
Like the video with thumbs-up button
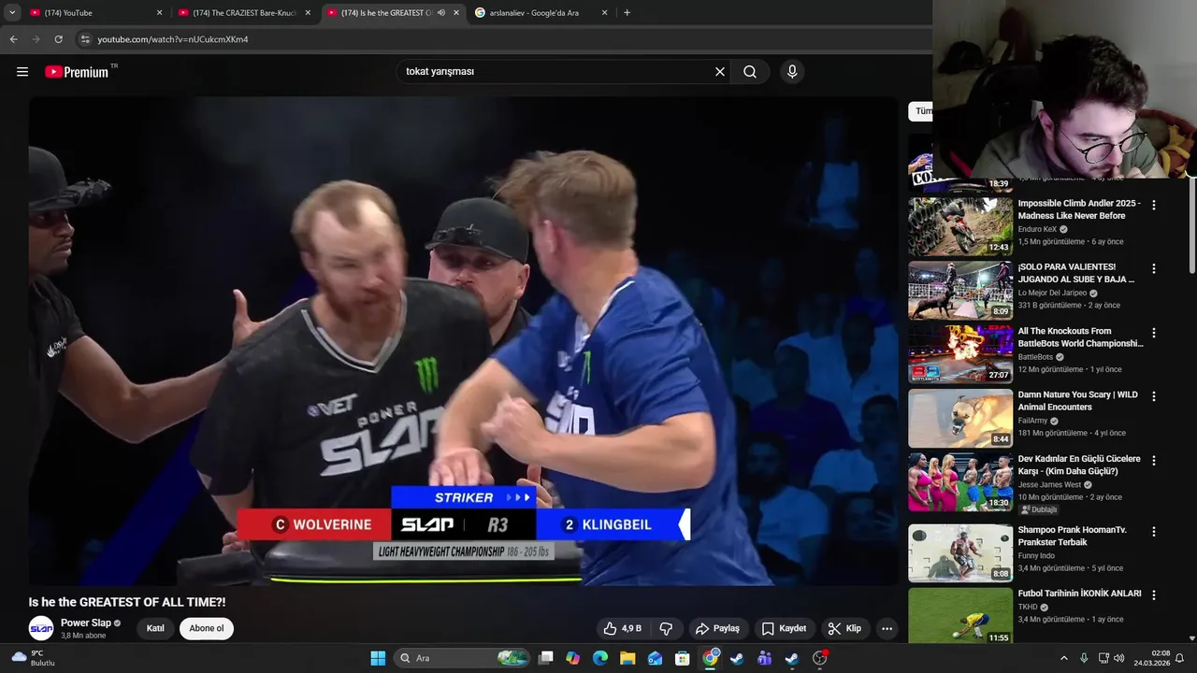(623, 628)
